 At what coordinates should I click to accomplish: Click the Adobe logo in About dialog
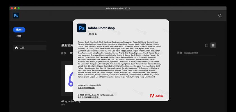click(157, 96)
